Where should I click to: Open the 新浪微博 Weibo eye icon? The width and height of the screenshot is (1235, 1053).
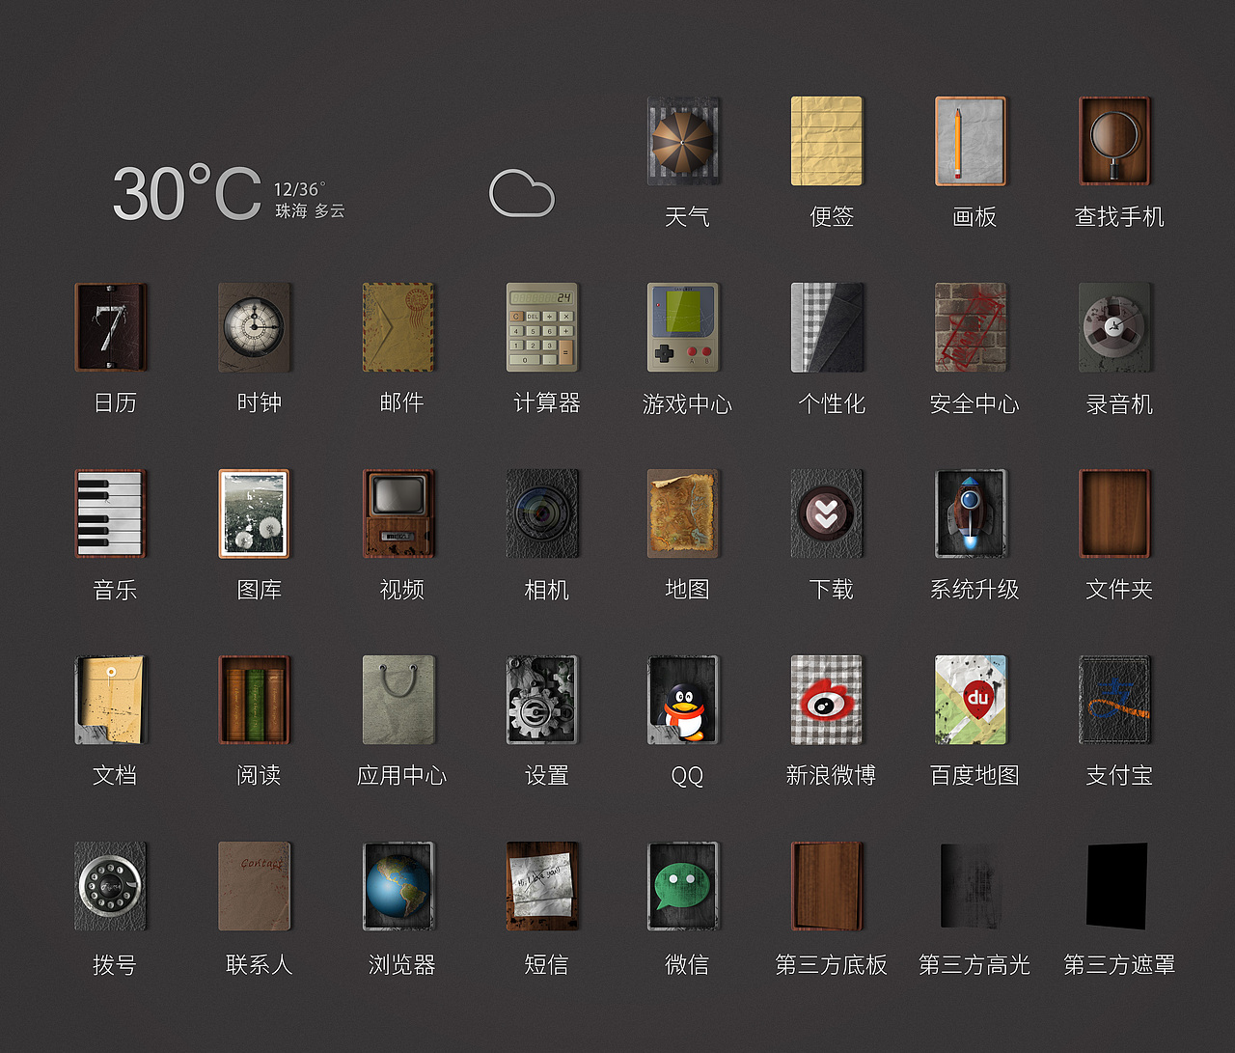(x=827, y=700)
